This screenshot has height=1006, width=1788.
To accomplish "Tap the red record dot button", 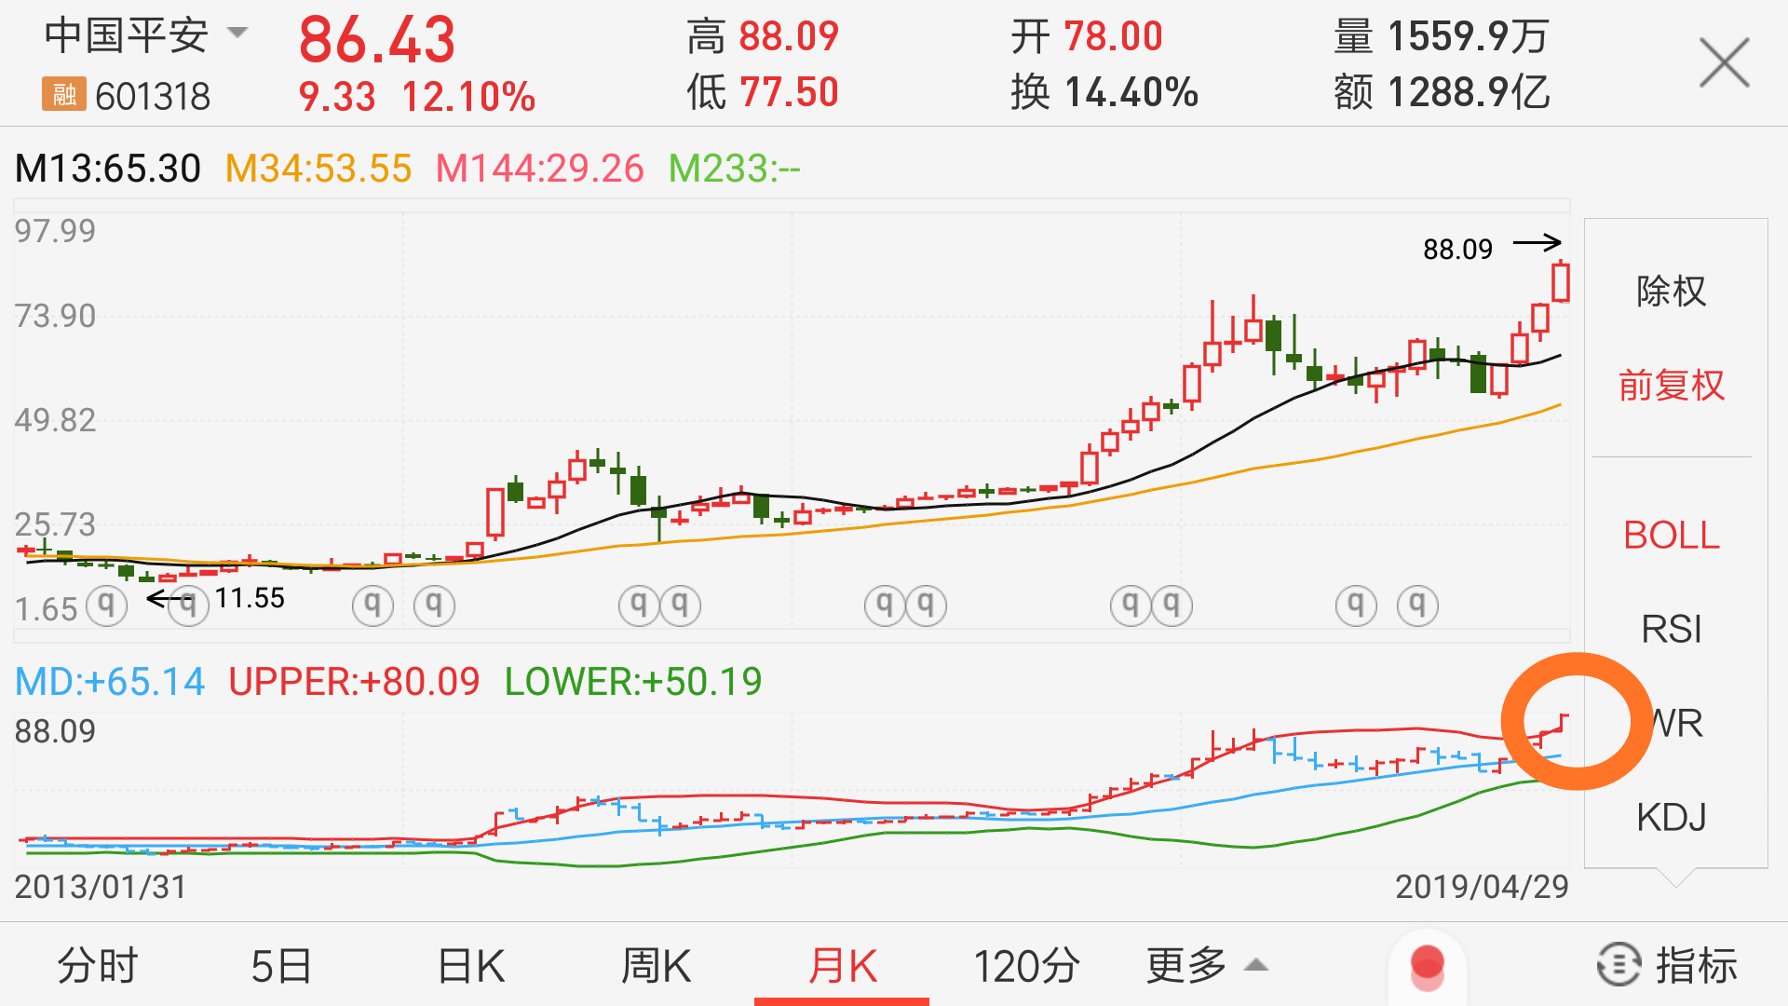I will click(x=1427, y=966).
